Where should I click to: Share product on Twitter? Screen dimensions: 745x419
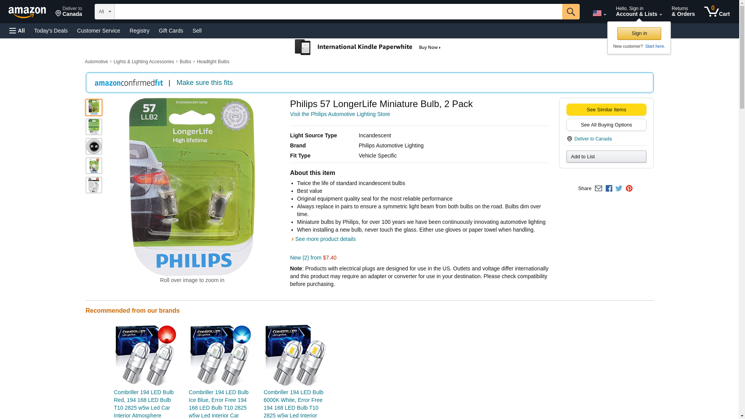(x=619, y=189)
